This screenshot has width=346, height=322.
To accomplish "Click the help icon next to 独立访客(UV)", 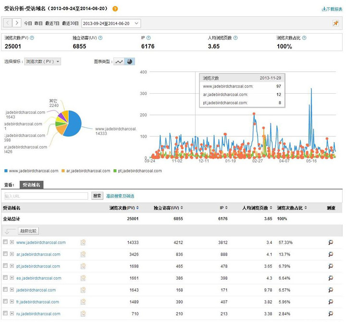I will pos(100,37).
